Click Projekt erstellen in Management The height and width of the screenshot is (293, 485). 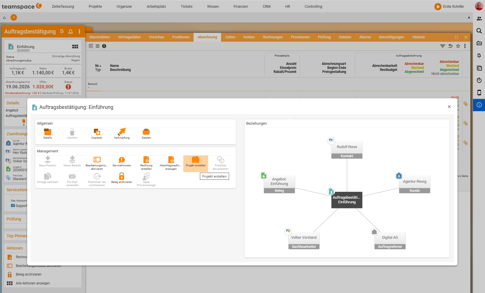click(196, 163)
